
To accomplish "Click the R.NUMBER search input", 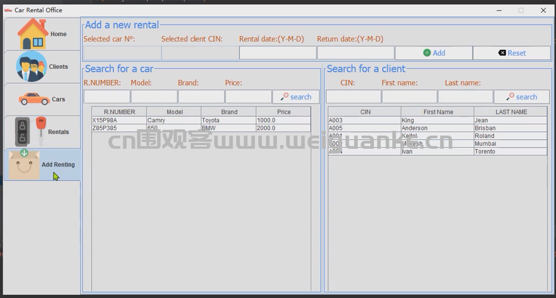I will 107,97.
